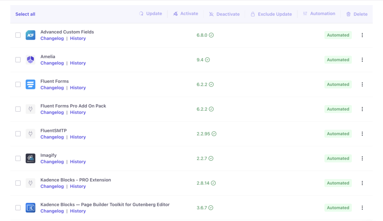This screenshot has height=221, width=383.
Task: Click the Automated badge for Advanced Custom Fields
Action: pos(338,35)
